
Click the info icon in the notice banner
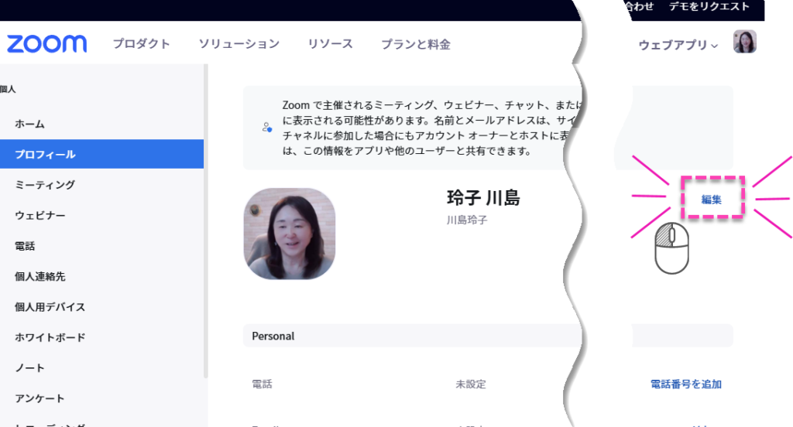tap(266, 128)
